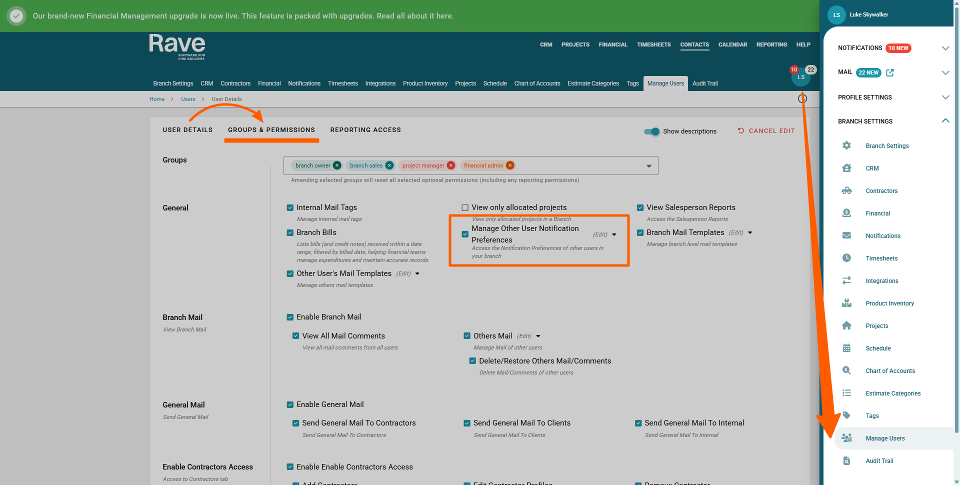The width and height of the screenshot is (960, 485).
Task: Expand the Profile Settings section
Action: [x=945, y=97]
